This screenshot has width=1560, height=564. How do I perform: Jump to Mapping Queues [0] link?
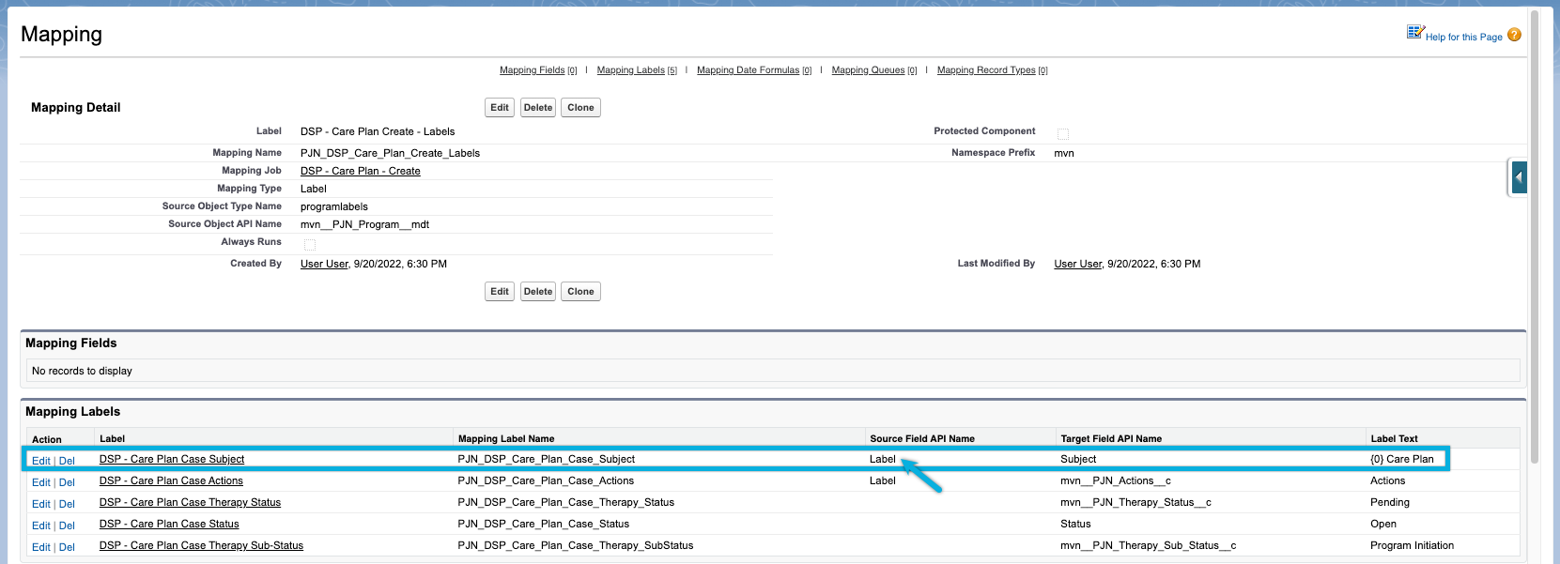874,70
